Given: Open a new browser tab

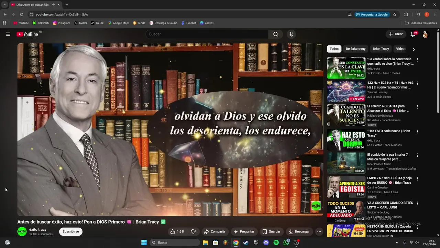Looking at the screenshot, I should point(67,4).
